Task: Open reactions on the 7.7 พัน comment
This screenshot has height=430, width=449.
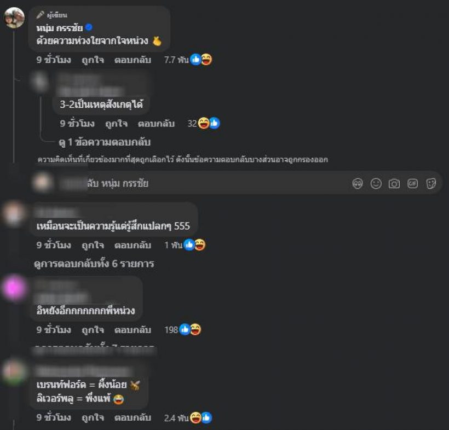Action: 188,60
